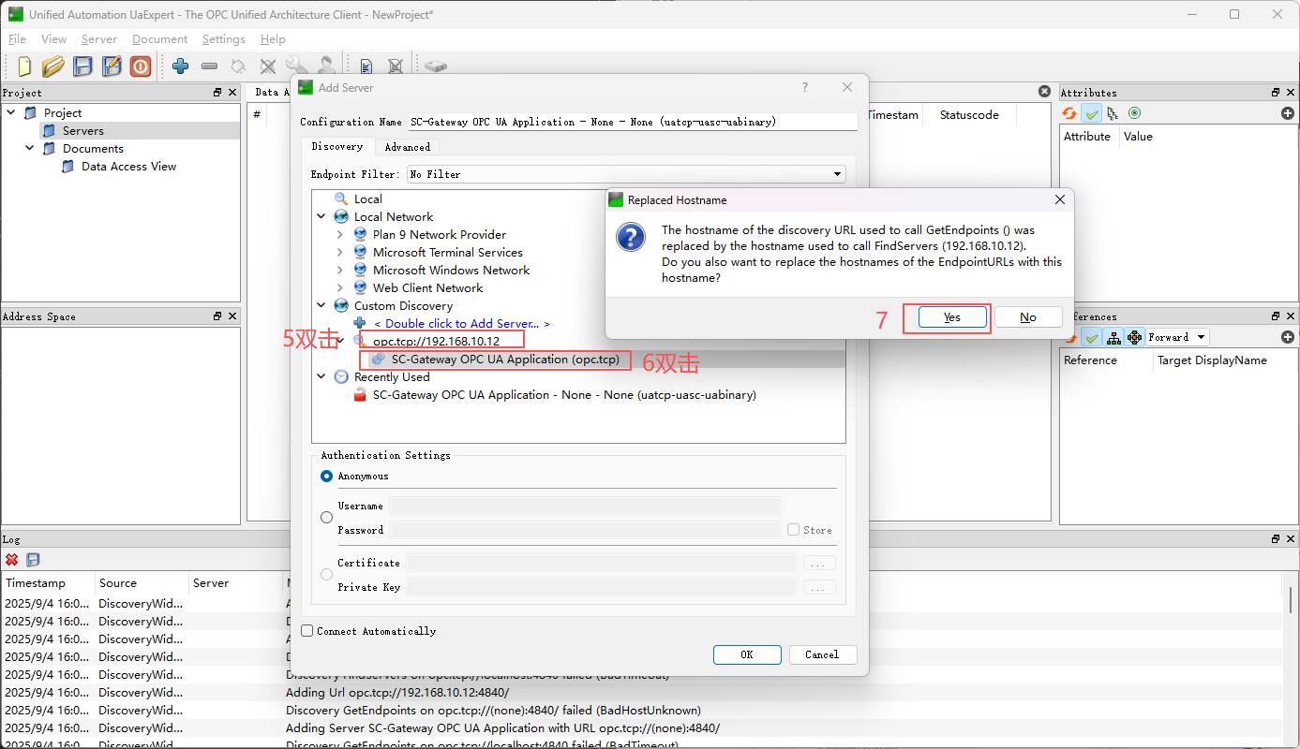This screenshot has width=1300, height=749.
Task: Switch to the Advanced tab
Action: click(x=407, y=147)
